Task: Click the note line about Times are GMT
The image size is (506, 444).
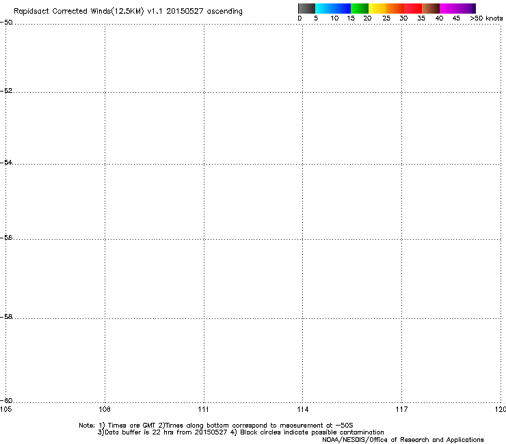Action: (216, 426)
